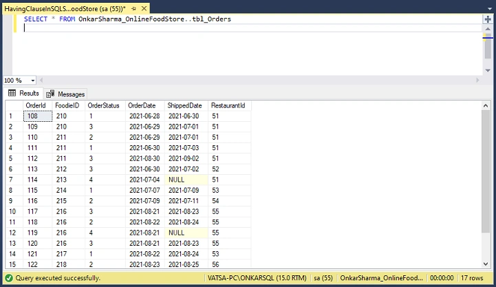Click the green query success checkmark icon
This screenshot has width=496, height=287.
click(9, 278)
